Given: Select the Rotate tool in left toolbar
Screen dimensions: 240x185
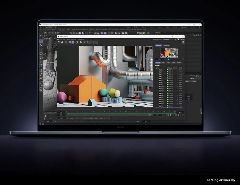Looking at the screenshot, I should point(41,54).
